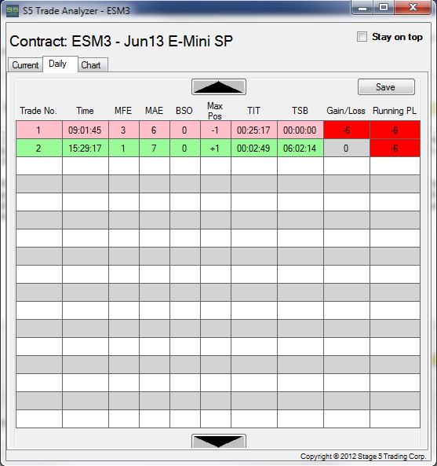Click the Running PL cell for trade 1
437x466 pixels.
coord(395,130)
